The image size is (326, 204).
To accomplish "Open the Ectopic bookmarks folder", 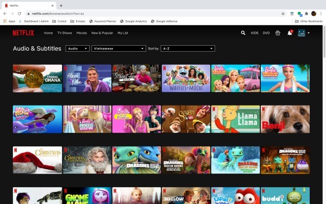I will 78,21.
